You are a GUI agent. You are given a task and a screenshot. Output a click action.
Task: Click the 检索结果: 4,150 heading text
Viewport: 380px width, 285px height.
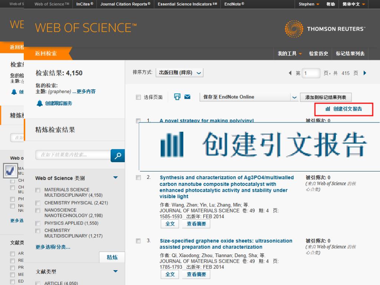(59, 73)
